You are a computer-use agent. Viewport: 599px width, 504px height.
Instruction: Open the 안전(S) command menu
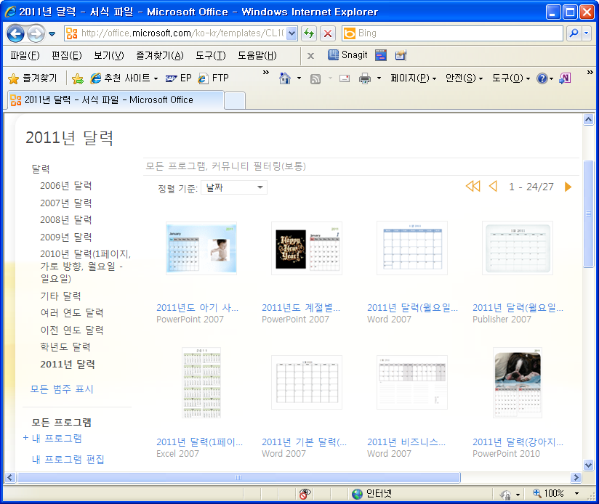(x=464, y=78)
